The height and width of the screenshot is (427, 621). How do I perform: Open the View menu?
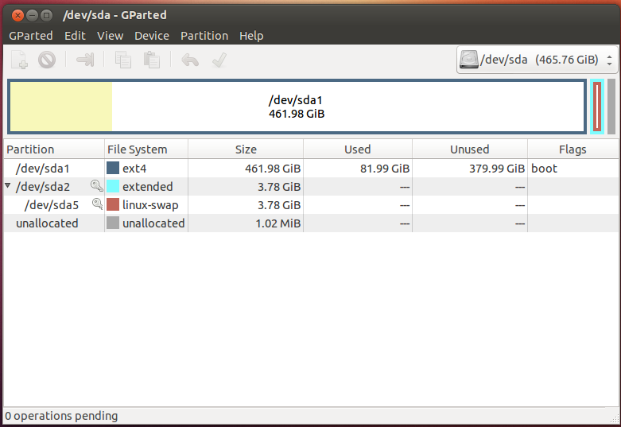click(110, 36)
